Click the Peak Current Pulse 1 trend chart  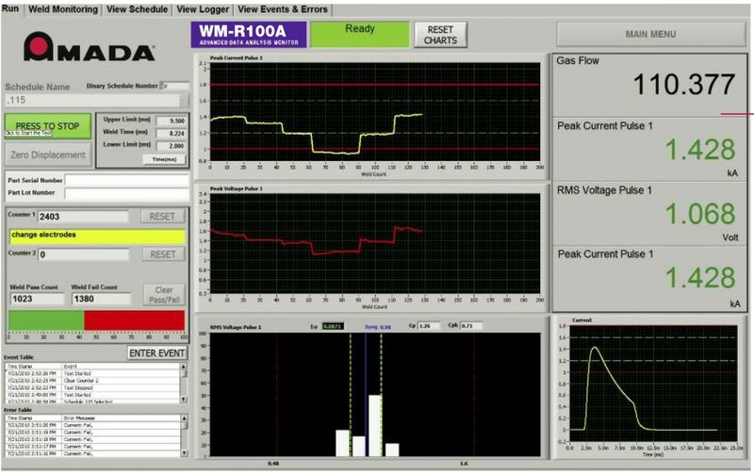[375, 112]
